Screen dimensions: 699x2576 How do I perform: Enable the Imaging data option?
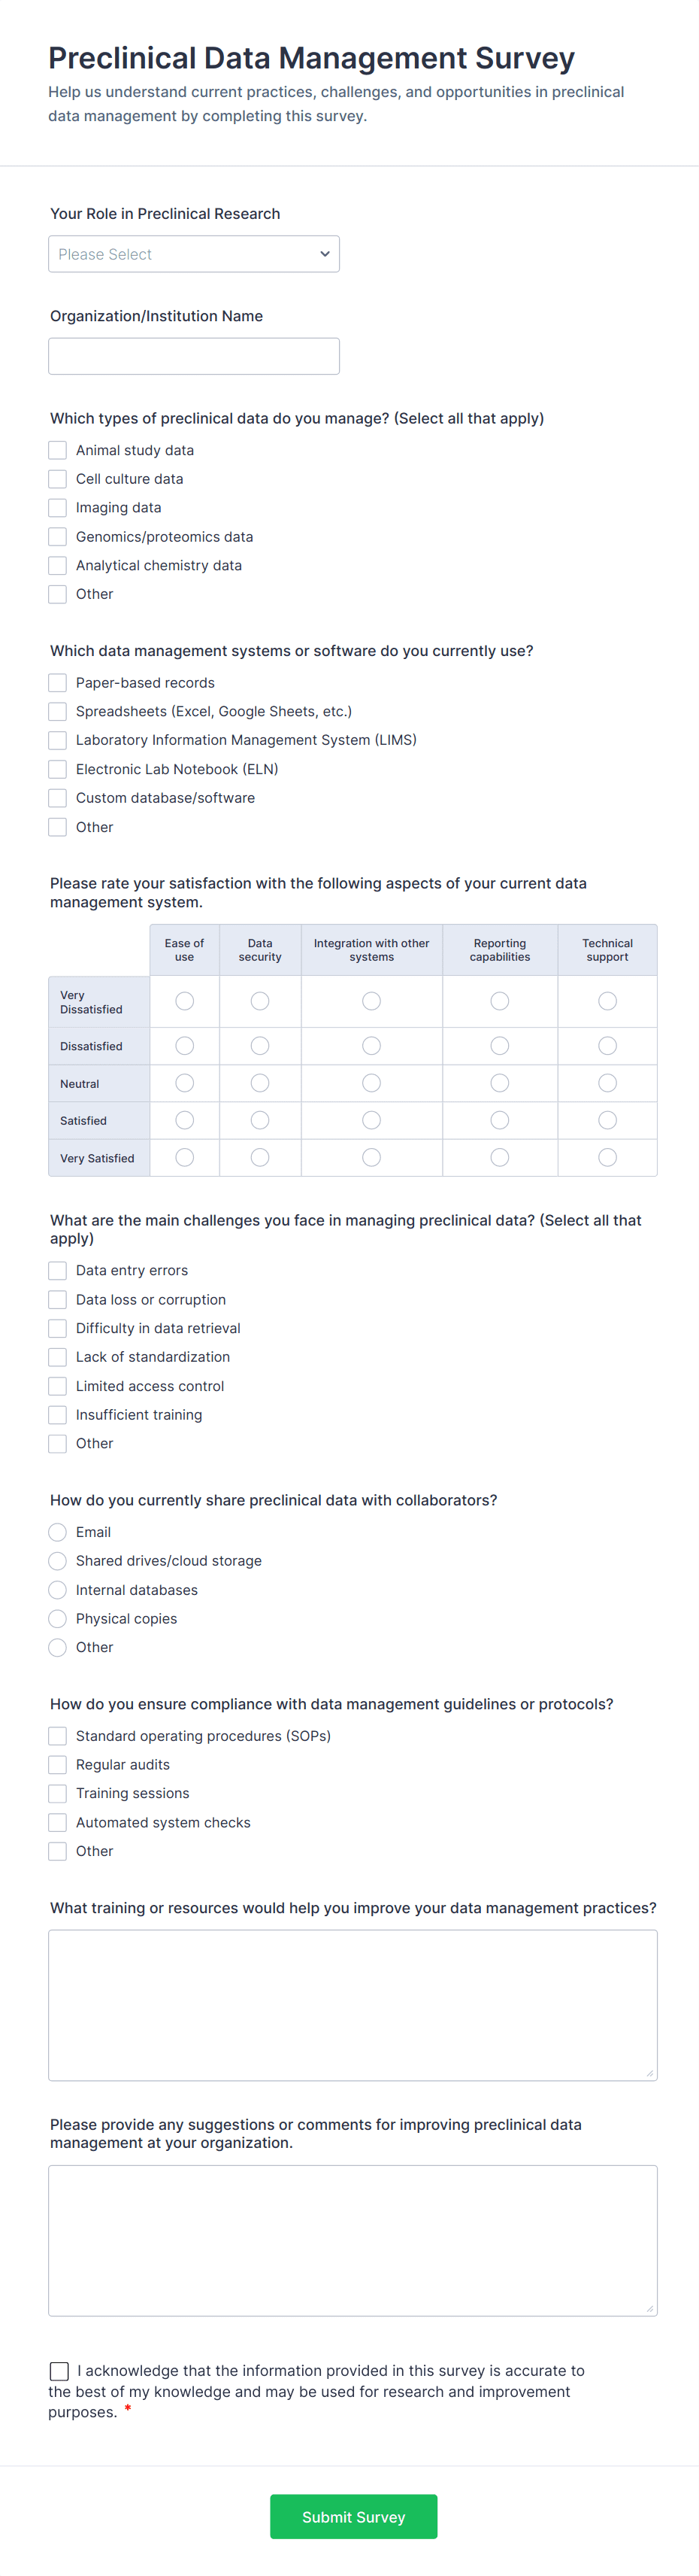[57, 507]
